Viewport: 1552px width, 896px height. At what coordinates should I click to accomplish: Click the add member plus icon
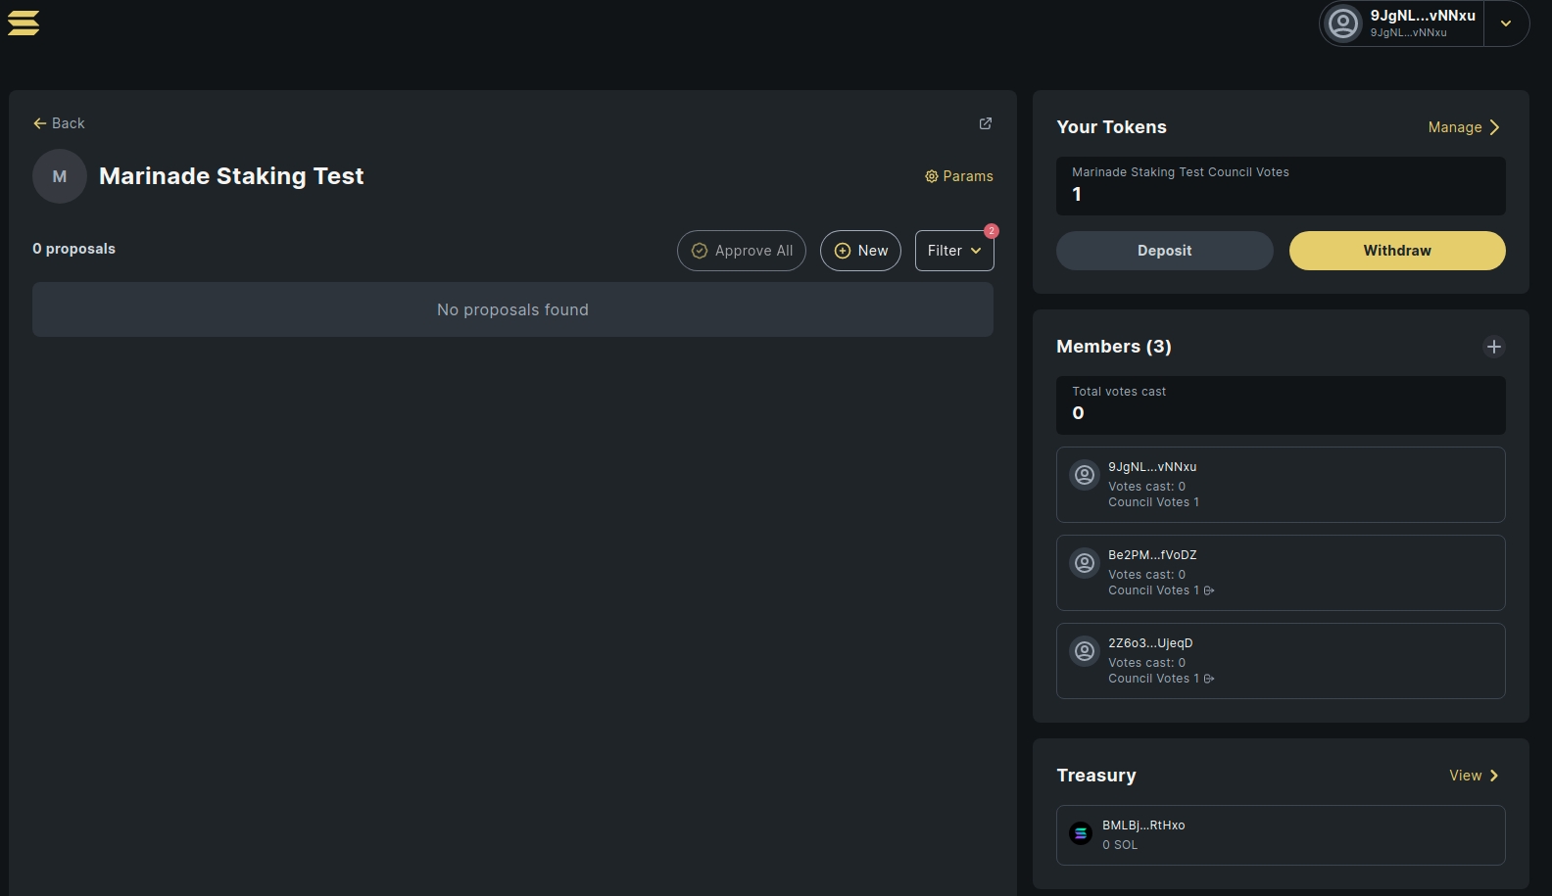tap(1493, 347)
